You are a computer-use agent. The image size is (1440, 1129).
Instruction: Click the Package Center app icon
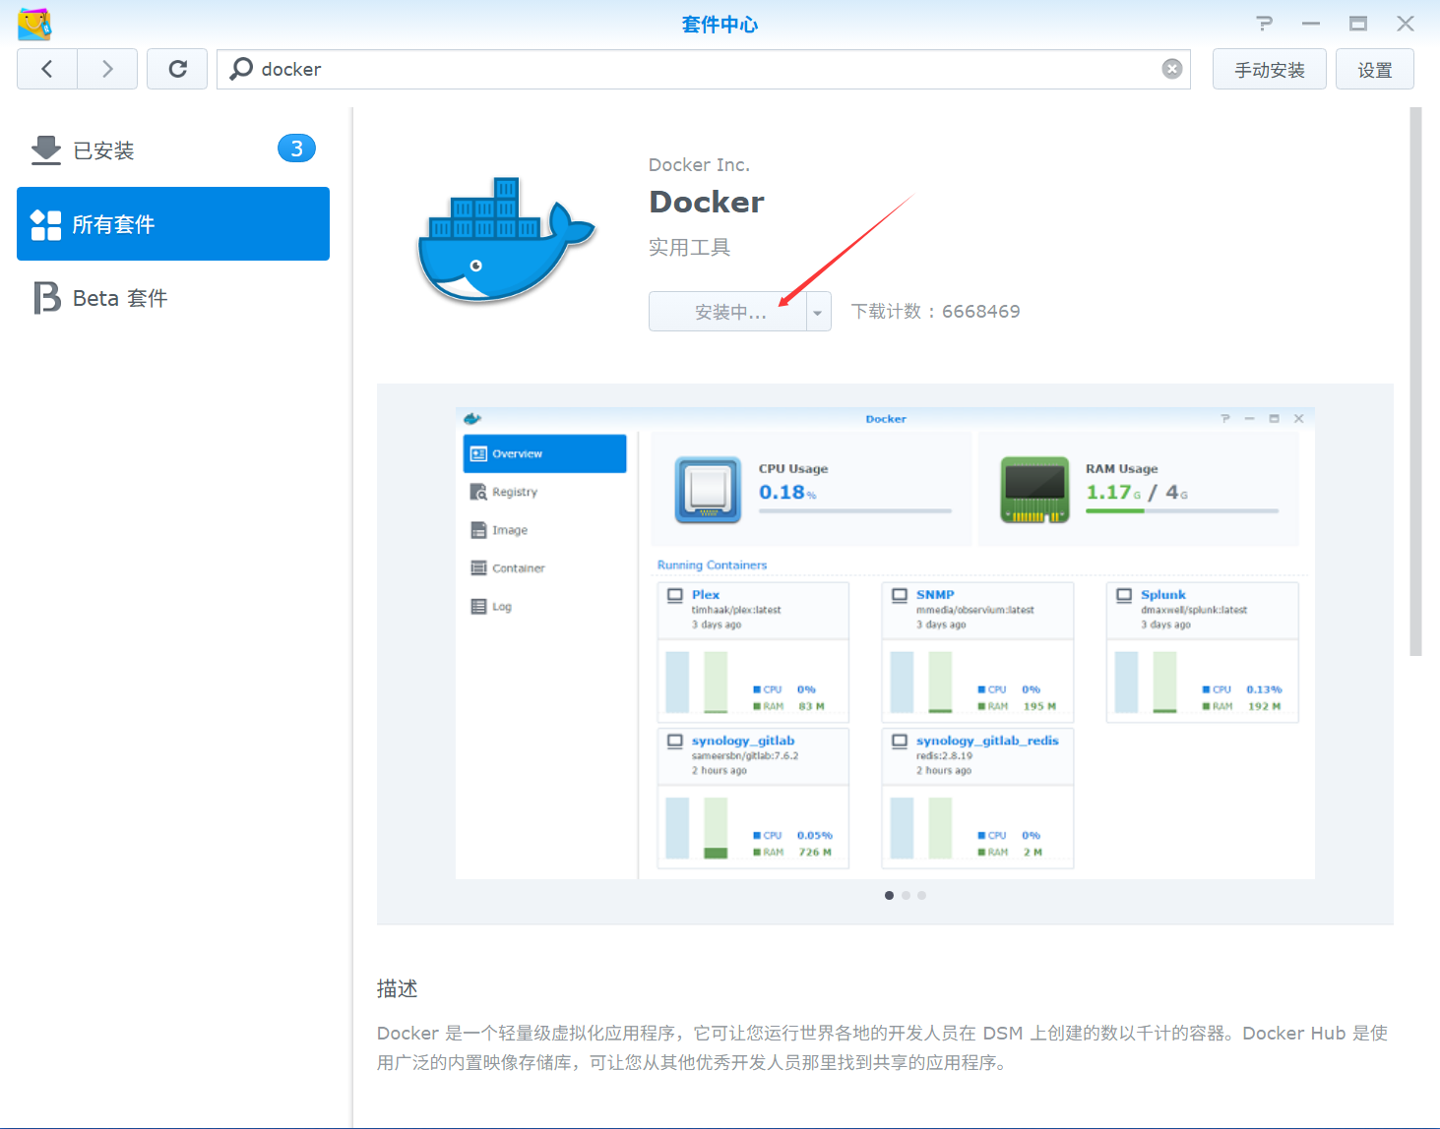coord(34,24)
